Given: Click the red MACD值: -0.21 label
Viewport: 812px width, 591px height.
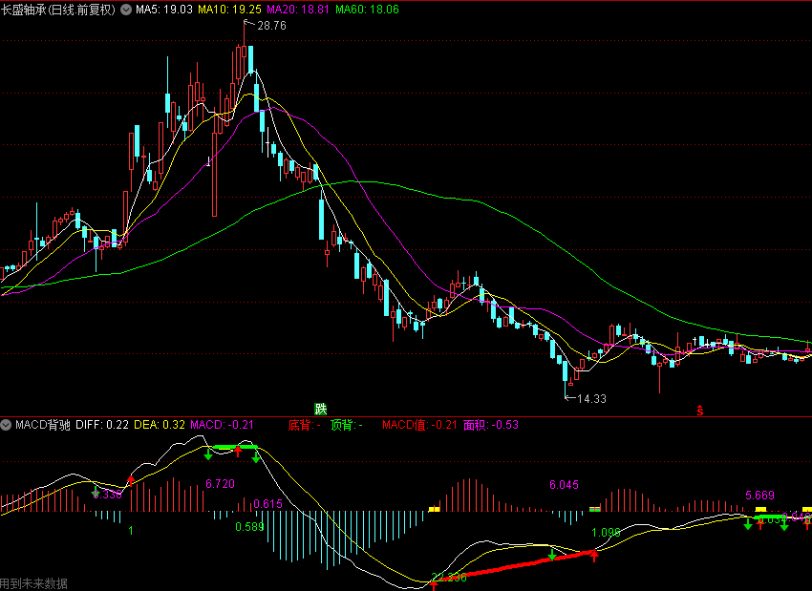Looking at the screenshot, I should click(x=420, y=425).
